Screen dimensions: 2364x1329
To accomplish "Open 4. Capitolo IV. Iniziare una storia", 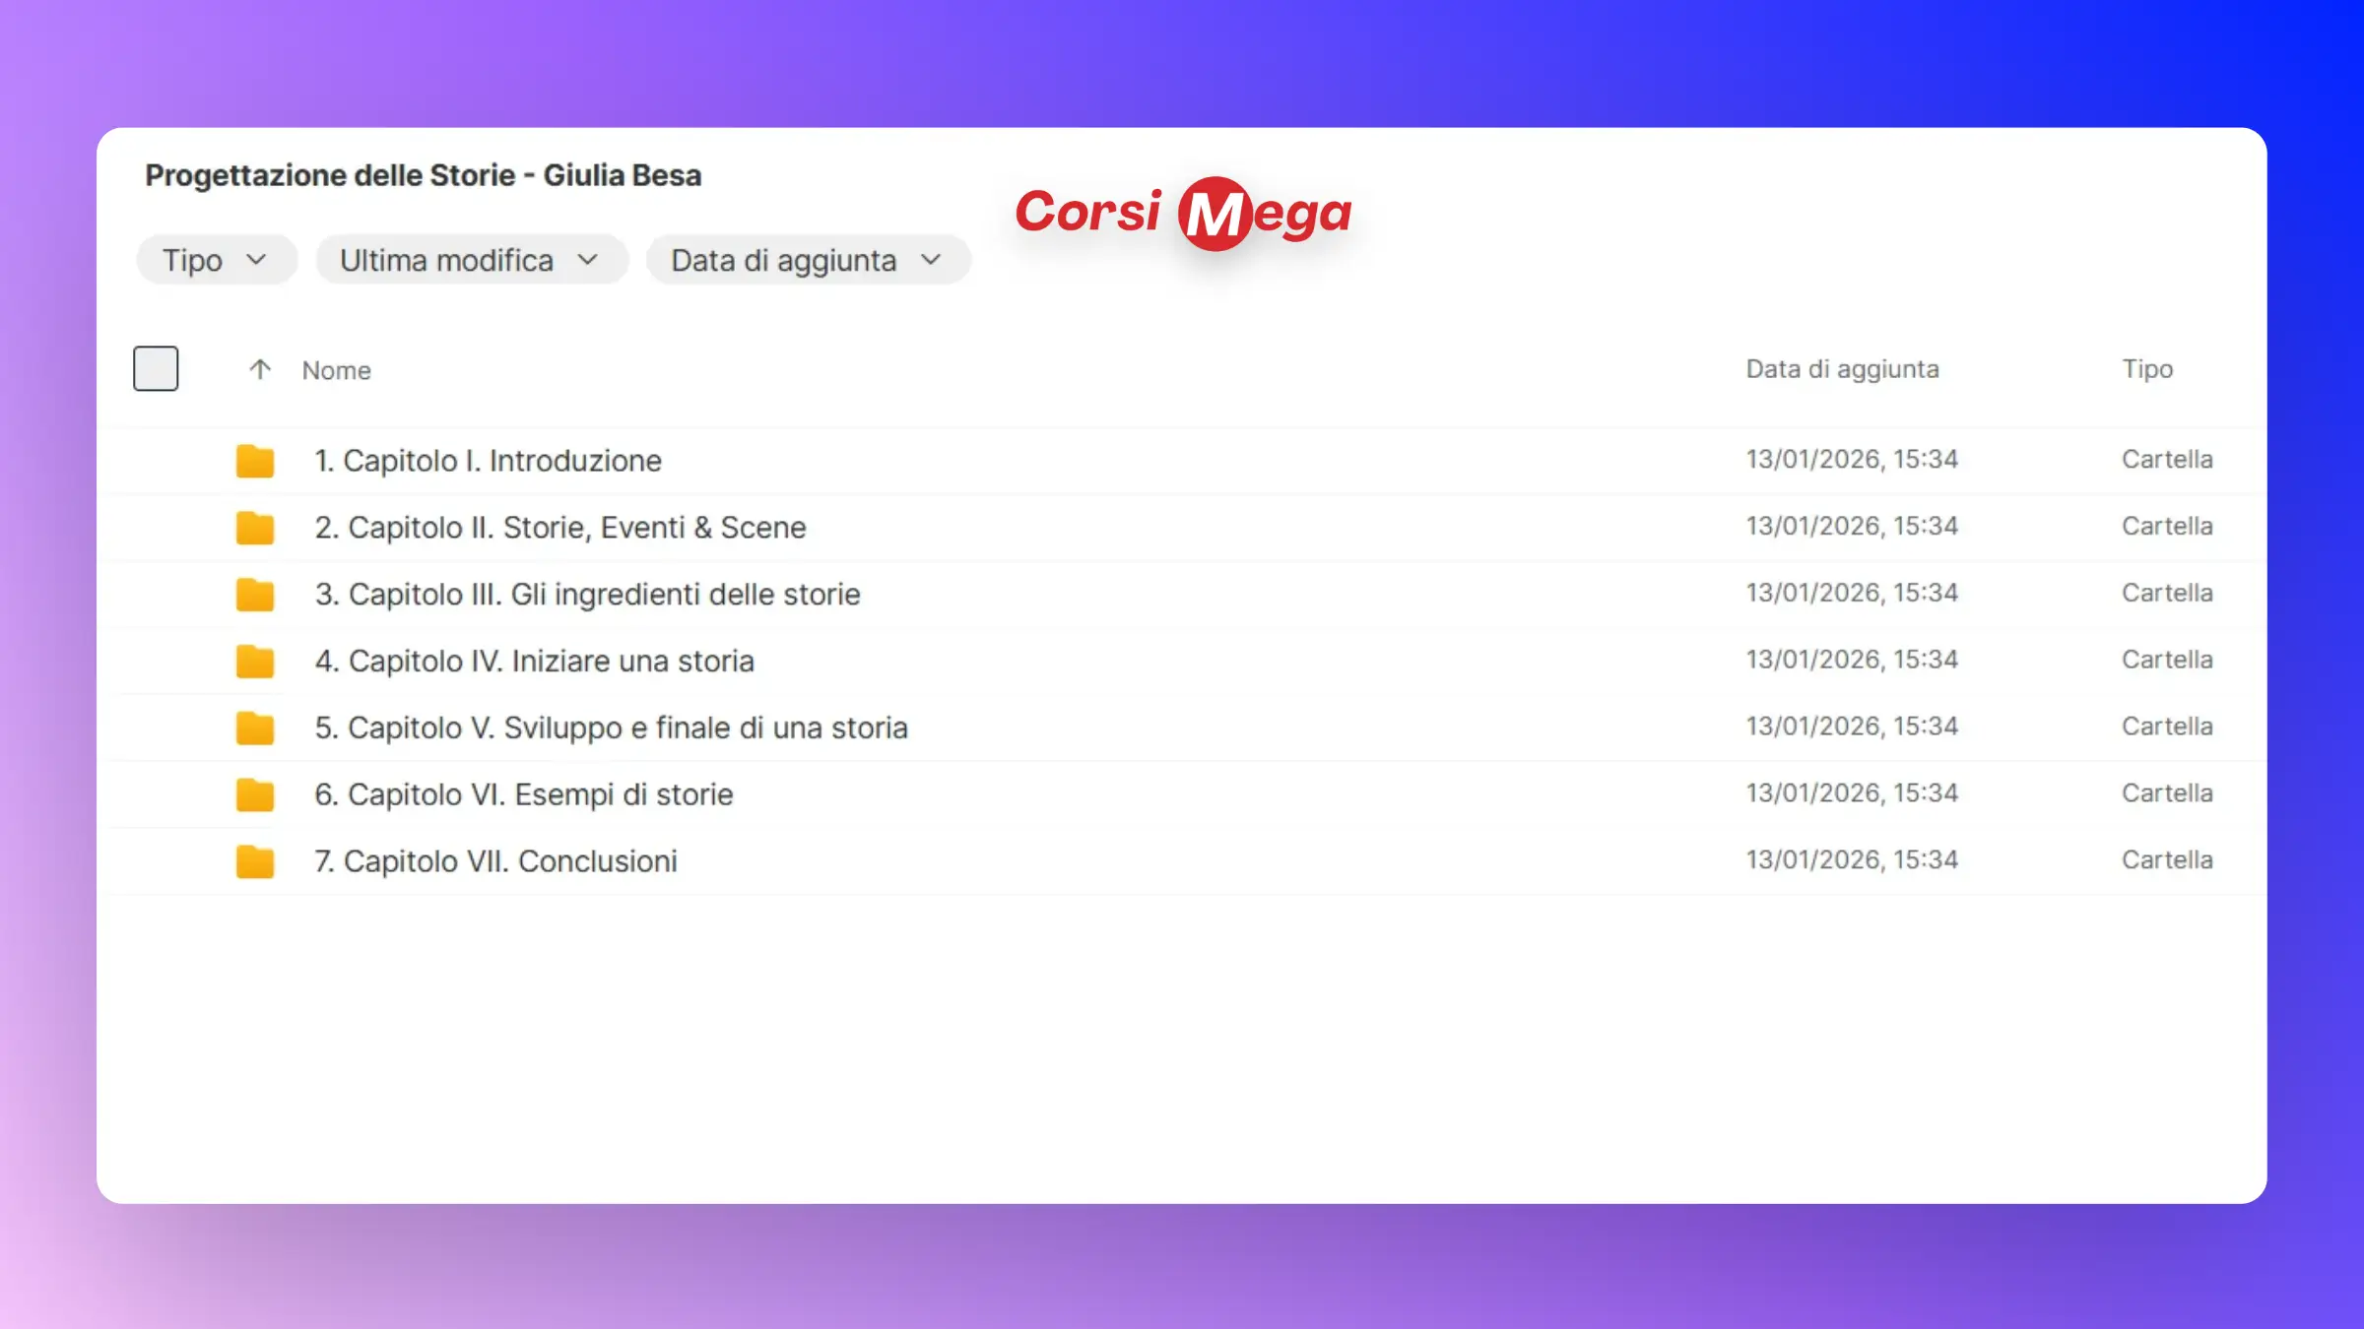I will point(534,662).
